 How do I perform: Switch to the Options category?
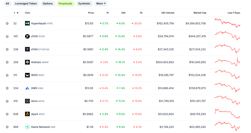[x=48, y=3]
